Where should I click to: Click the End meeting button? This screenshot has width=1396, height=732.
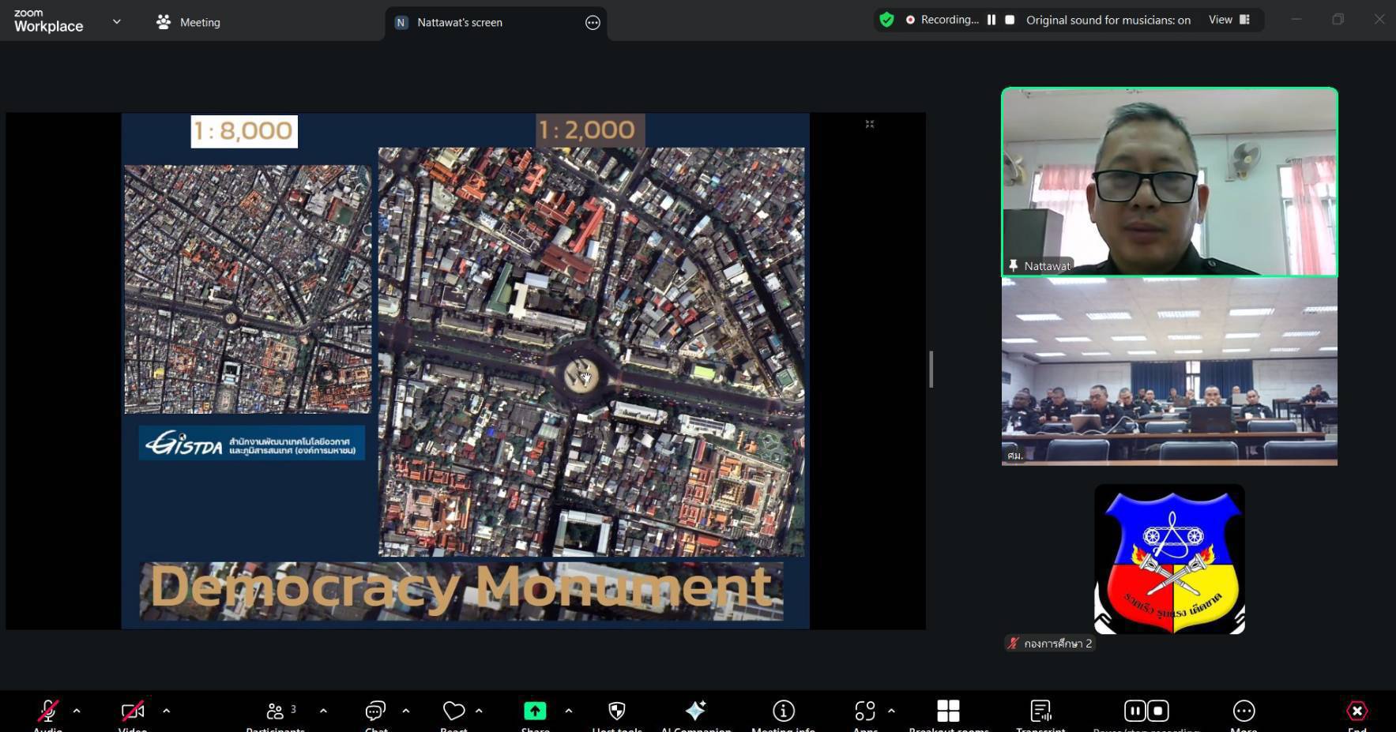pyautogui.click(x=1356, y=712)
